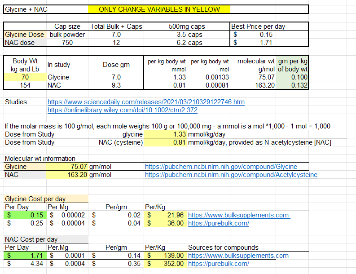
Task: Select glycine per day cost 0.25
Action: [x=25, y=223]
